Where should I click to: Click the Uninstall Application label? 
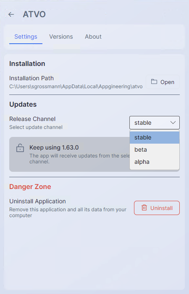tap(37, 201)
